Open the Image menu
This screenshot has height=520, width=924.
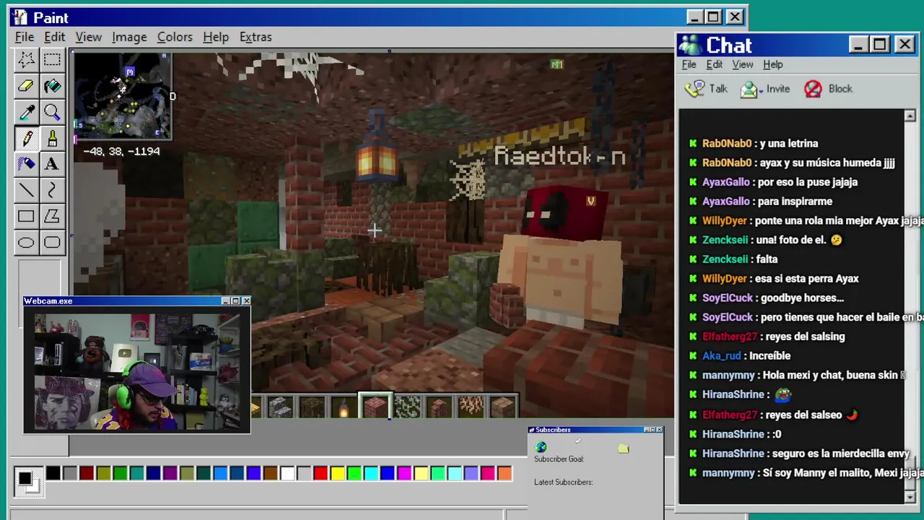(129, 37)
